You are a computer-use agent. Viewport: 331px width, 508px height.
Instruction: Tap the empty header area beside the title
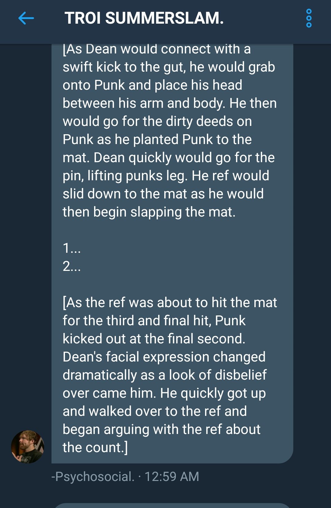pyautogui.click(x=264, y=18)
